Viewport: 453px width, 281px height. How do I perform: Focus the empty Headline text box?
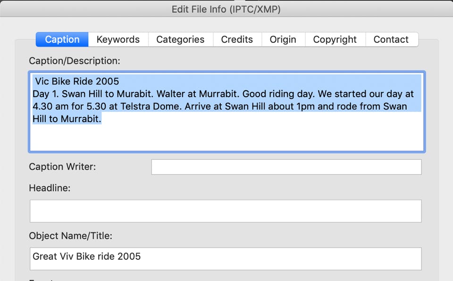[226, 211]
